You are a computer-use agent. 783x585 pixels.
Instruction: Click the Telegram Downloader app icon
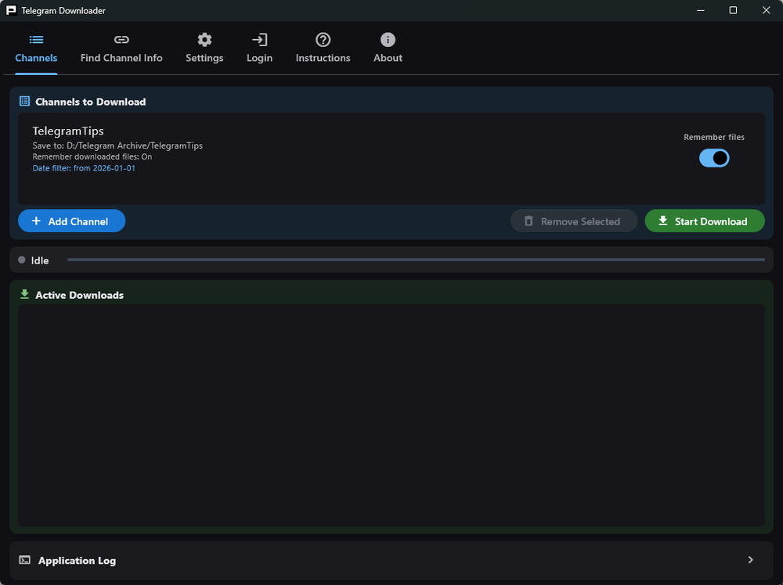click(11, 10)
